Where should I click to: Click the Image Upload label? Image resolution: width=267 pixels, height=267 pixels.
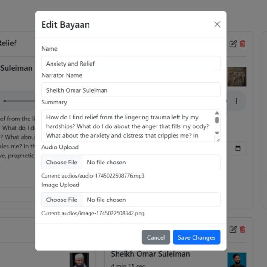click(60, 185)
